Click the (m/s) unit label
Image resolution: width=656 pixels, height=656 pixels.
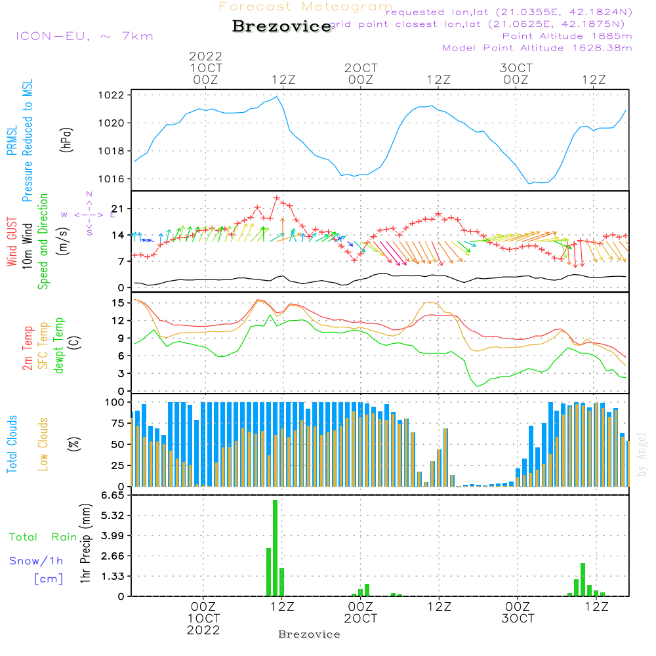pos(63,241)
